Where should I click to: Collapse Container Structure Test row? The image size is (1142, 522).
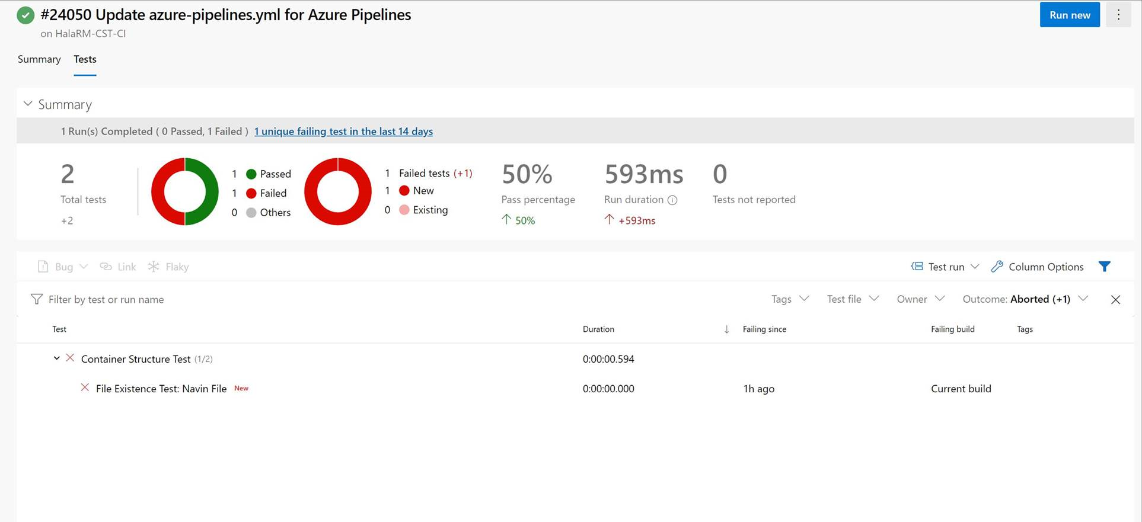click(56, 358)
